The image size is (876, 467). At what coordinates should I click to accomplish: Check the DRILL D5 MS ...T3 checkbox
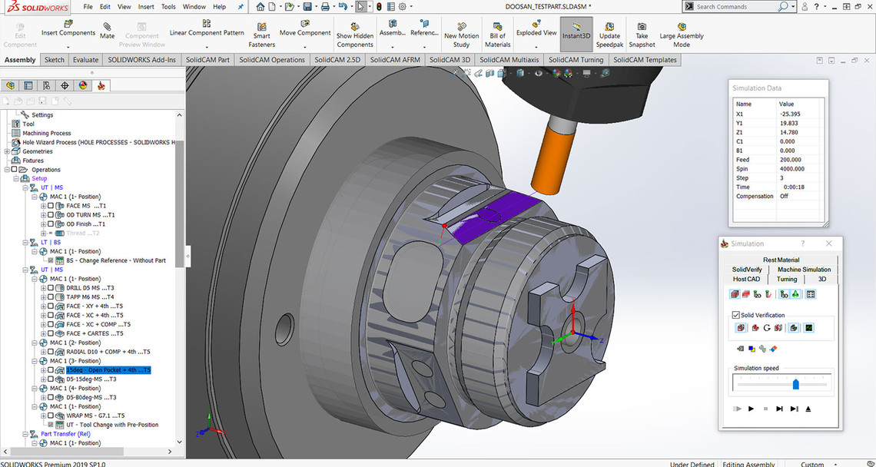(x=51, y=288)
